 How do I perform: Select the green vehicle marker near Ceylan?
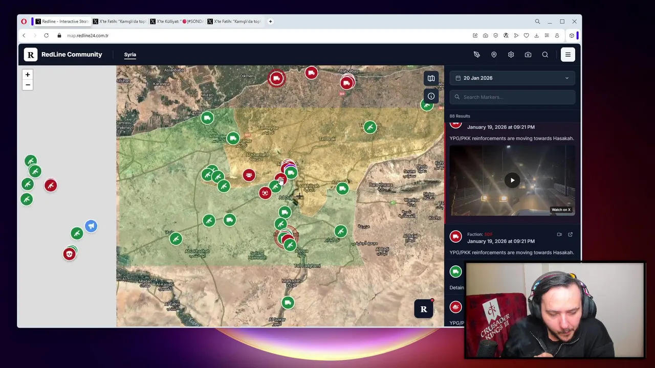(207, 119)
